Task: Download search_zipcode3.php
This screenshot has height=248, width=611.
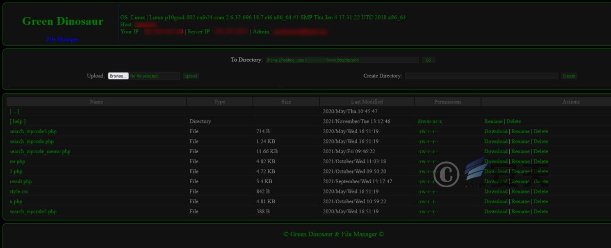Action: click(496, 132)
